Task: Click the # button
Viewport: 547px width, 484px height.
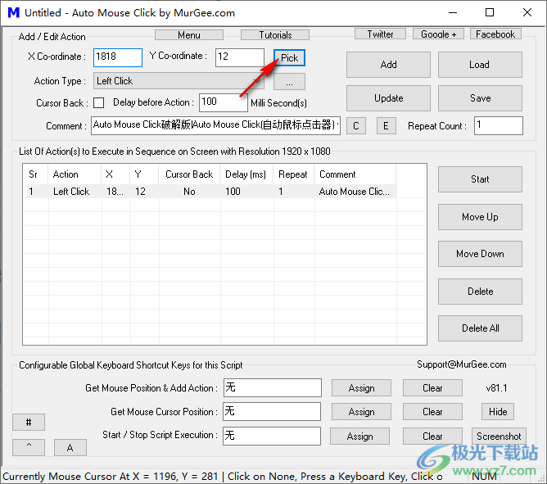Action: pyautogui.click(x=29, y=423)
